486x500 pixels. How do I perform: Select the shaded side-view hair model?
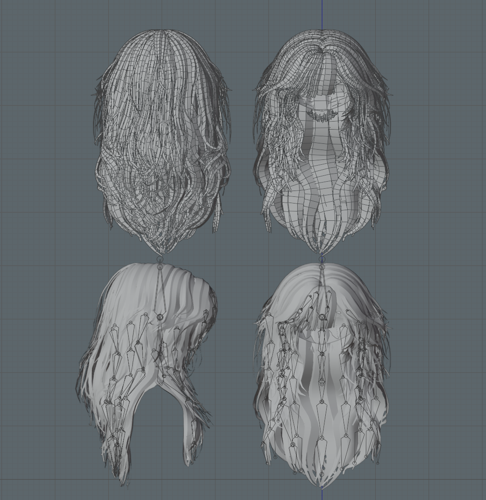(x=146, y=373)
